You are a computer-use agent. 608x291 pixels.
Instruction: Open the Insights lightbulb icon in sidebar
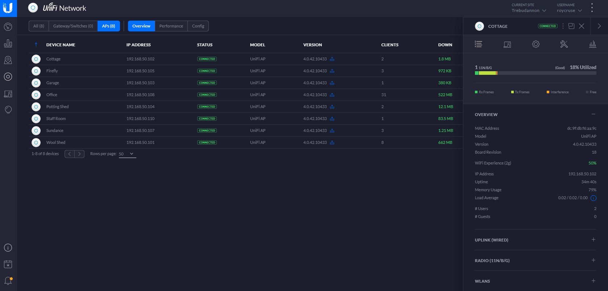click(x=8, y=110)
